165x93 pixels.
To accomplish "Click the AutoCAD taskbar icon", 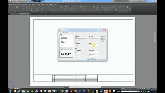I will pos(105,91).
